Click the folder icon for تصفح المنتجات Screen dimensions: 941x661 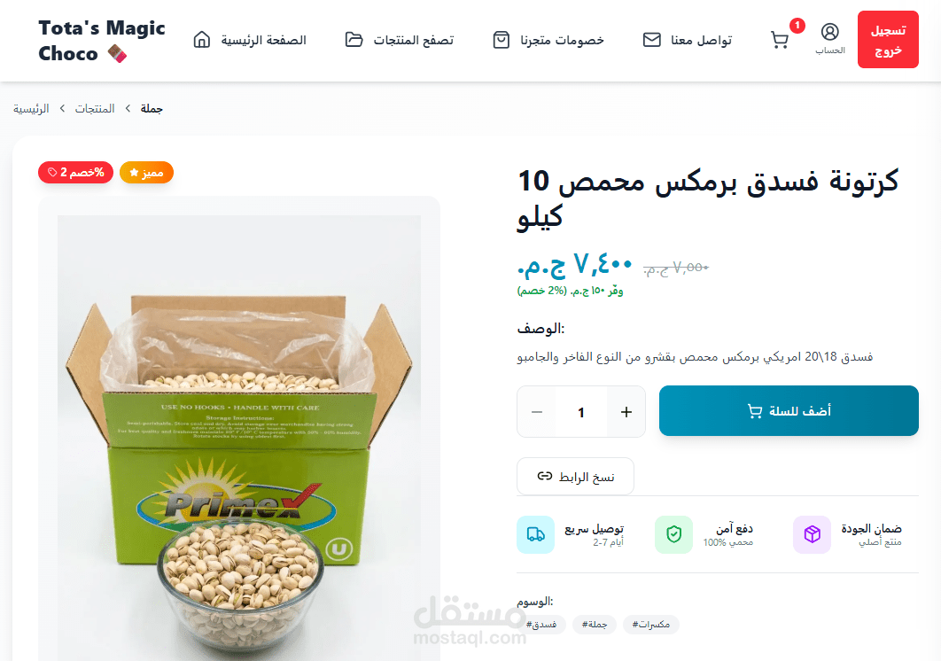click(354, 40)
